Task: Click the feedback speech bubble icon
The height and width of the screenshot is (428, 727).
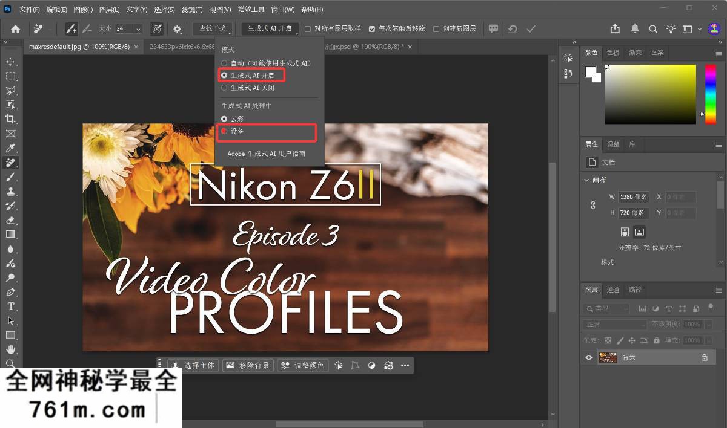Action: 494,28
